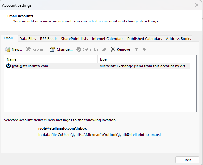Click the New... button label

coord(17,49)
